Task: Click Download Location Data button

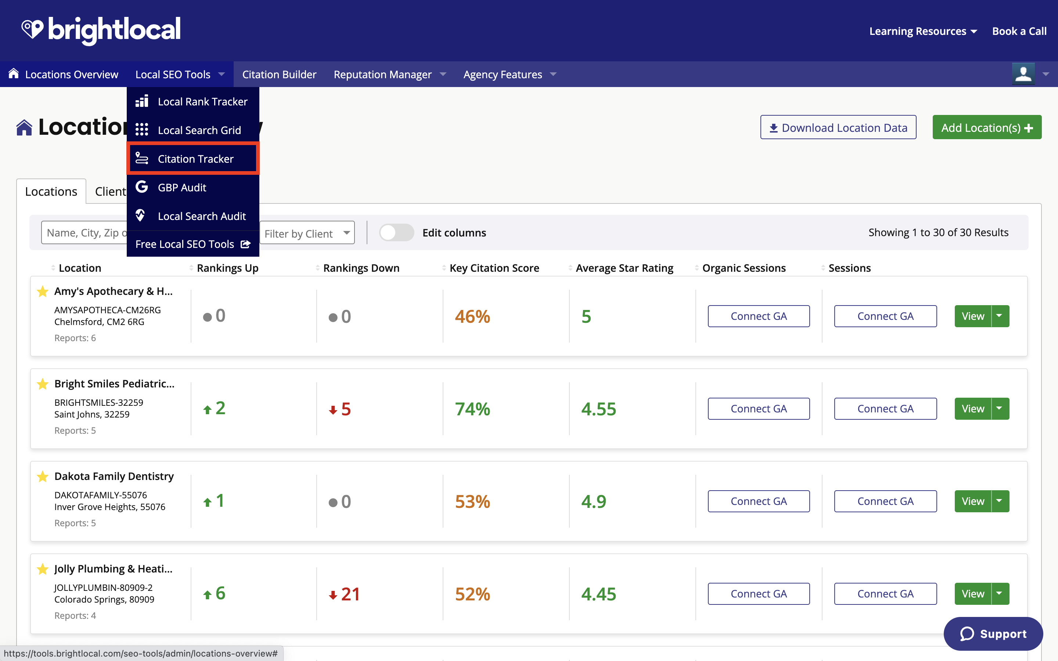Action: coord(838,128)
